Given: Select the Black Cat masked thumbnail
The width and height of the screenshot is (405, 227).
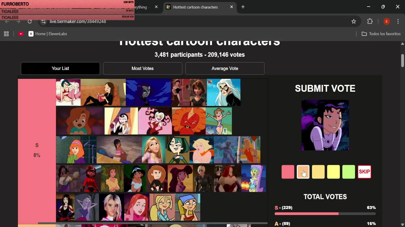Looking at the screenshot, I should coord(224,92).
